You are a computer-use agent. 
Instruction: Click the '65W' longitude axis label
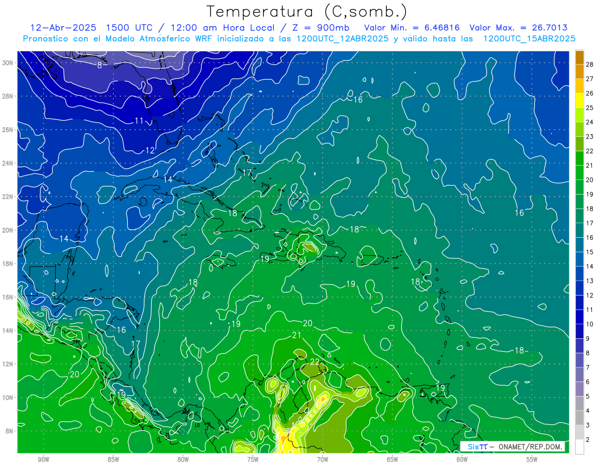[392, 459]
